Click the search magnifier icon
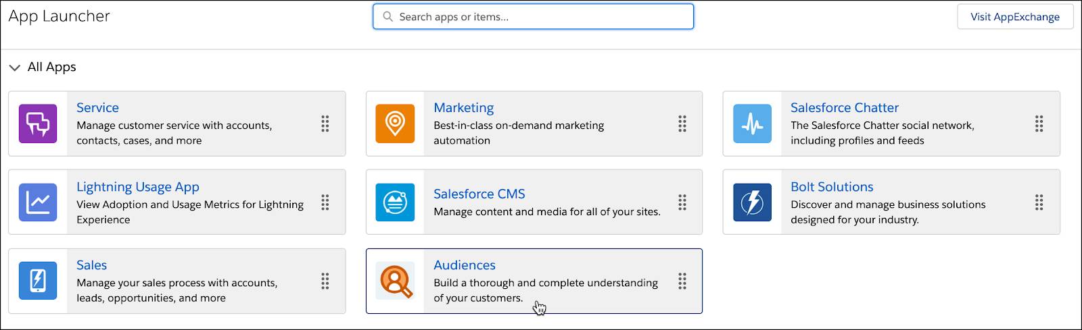This screenshot has height=330, width=1082. [388, 16]
